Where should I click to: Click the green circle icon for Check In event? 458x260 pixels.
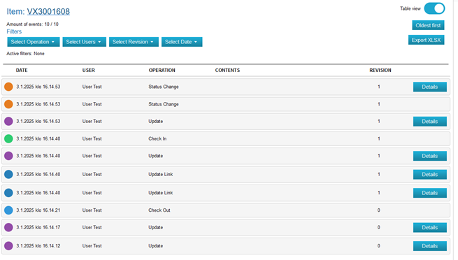pyautogui.click(x=8, y=138)
